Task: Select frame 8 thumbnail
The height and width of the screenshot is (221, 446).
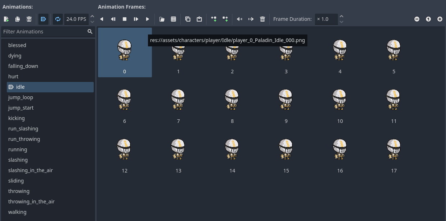Action: [232, 102]
